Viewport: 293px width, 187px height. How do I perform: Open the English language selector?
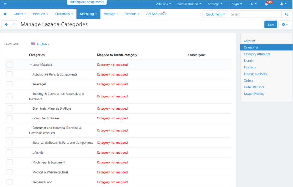(x=43, y=44)
